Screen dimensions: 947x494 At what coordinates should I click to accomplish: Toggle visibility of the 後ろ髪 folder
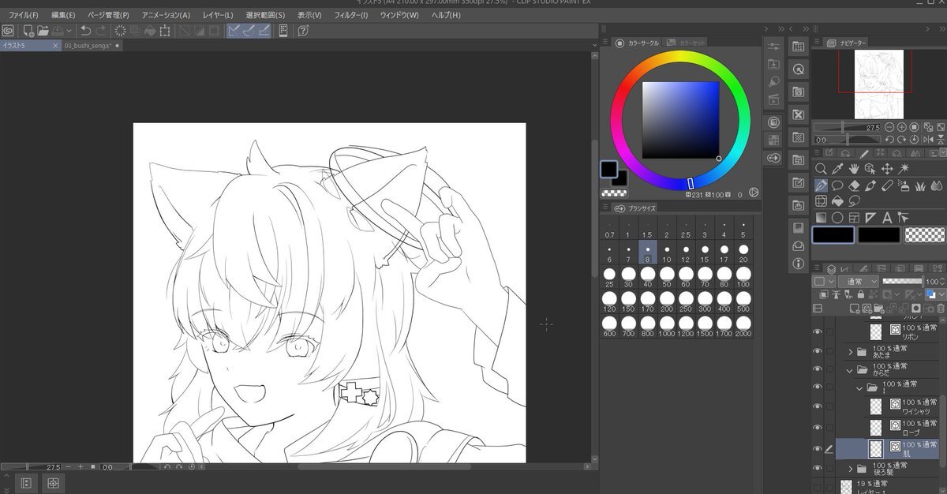pyautogui.click(x=818, y=469)
